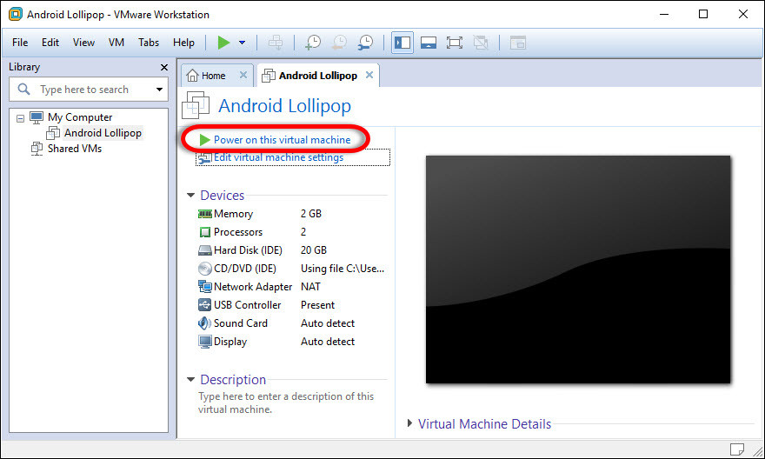Enter full screen mode icon
This screenshot has height=459, width=765.
point(454,43)
